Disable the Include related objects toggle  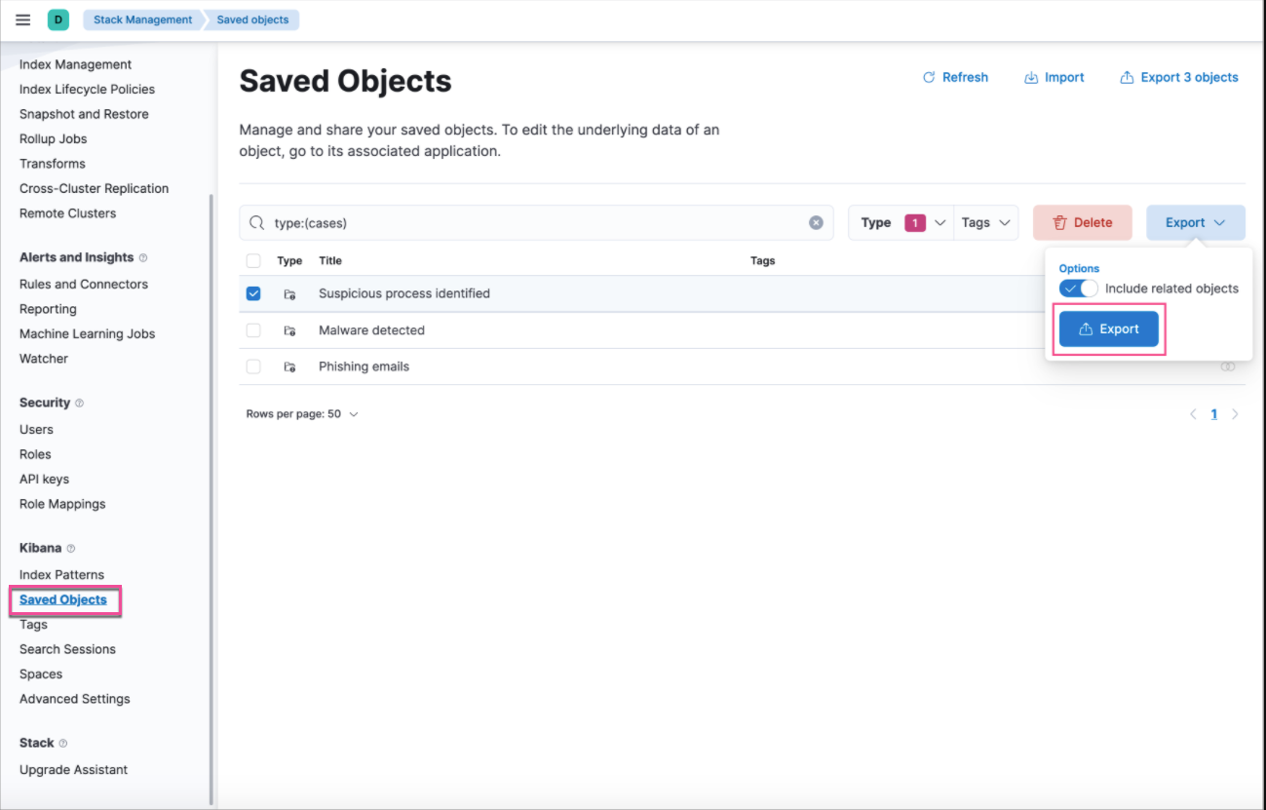1077,289
